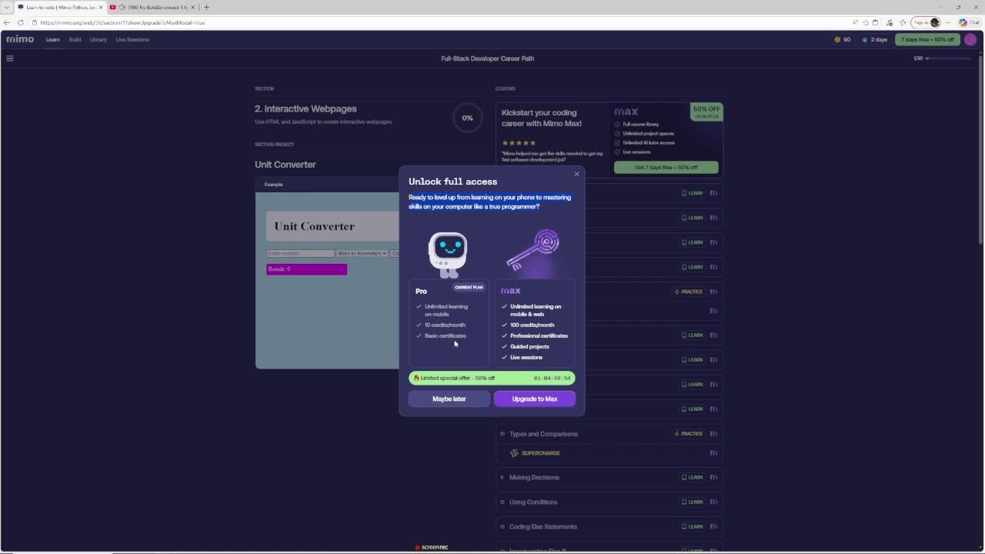Image resolution: width=985 pixels, height=554 pixels.
Task: Click LEARN on the Coding Else Statements row
Action: [x=693, y=527]
